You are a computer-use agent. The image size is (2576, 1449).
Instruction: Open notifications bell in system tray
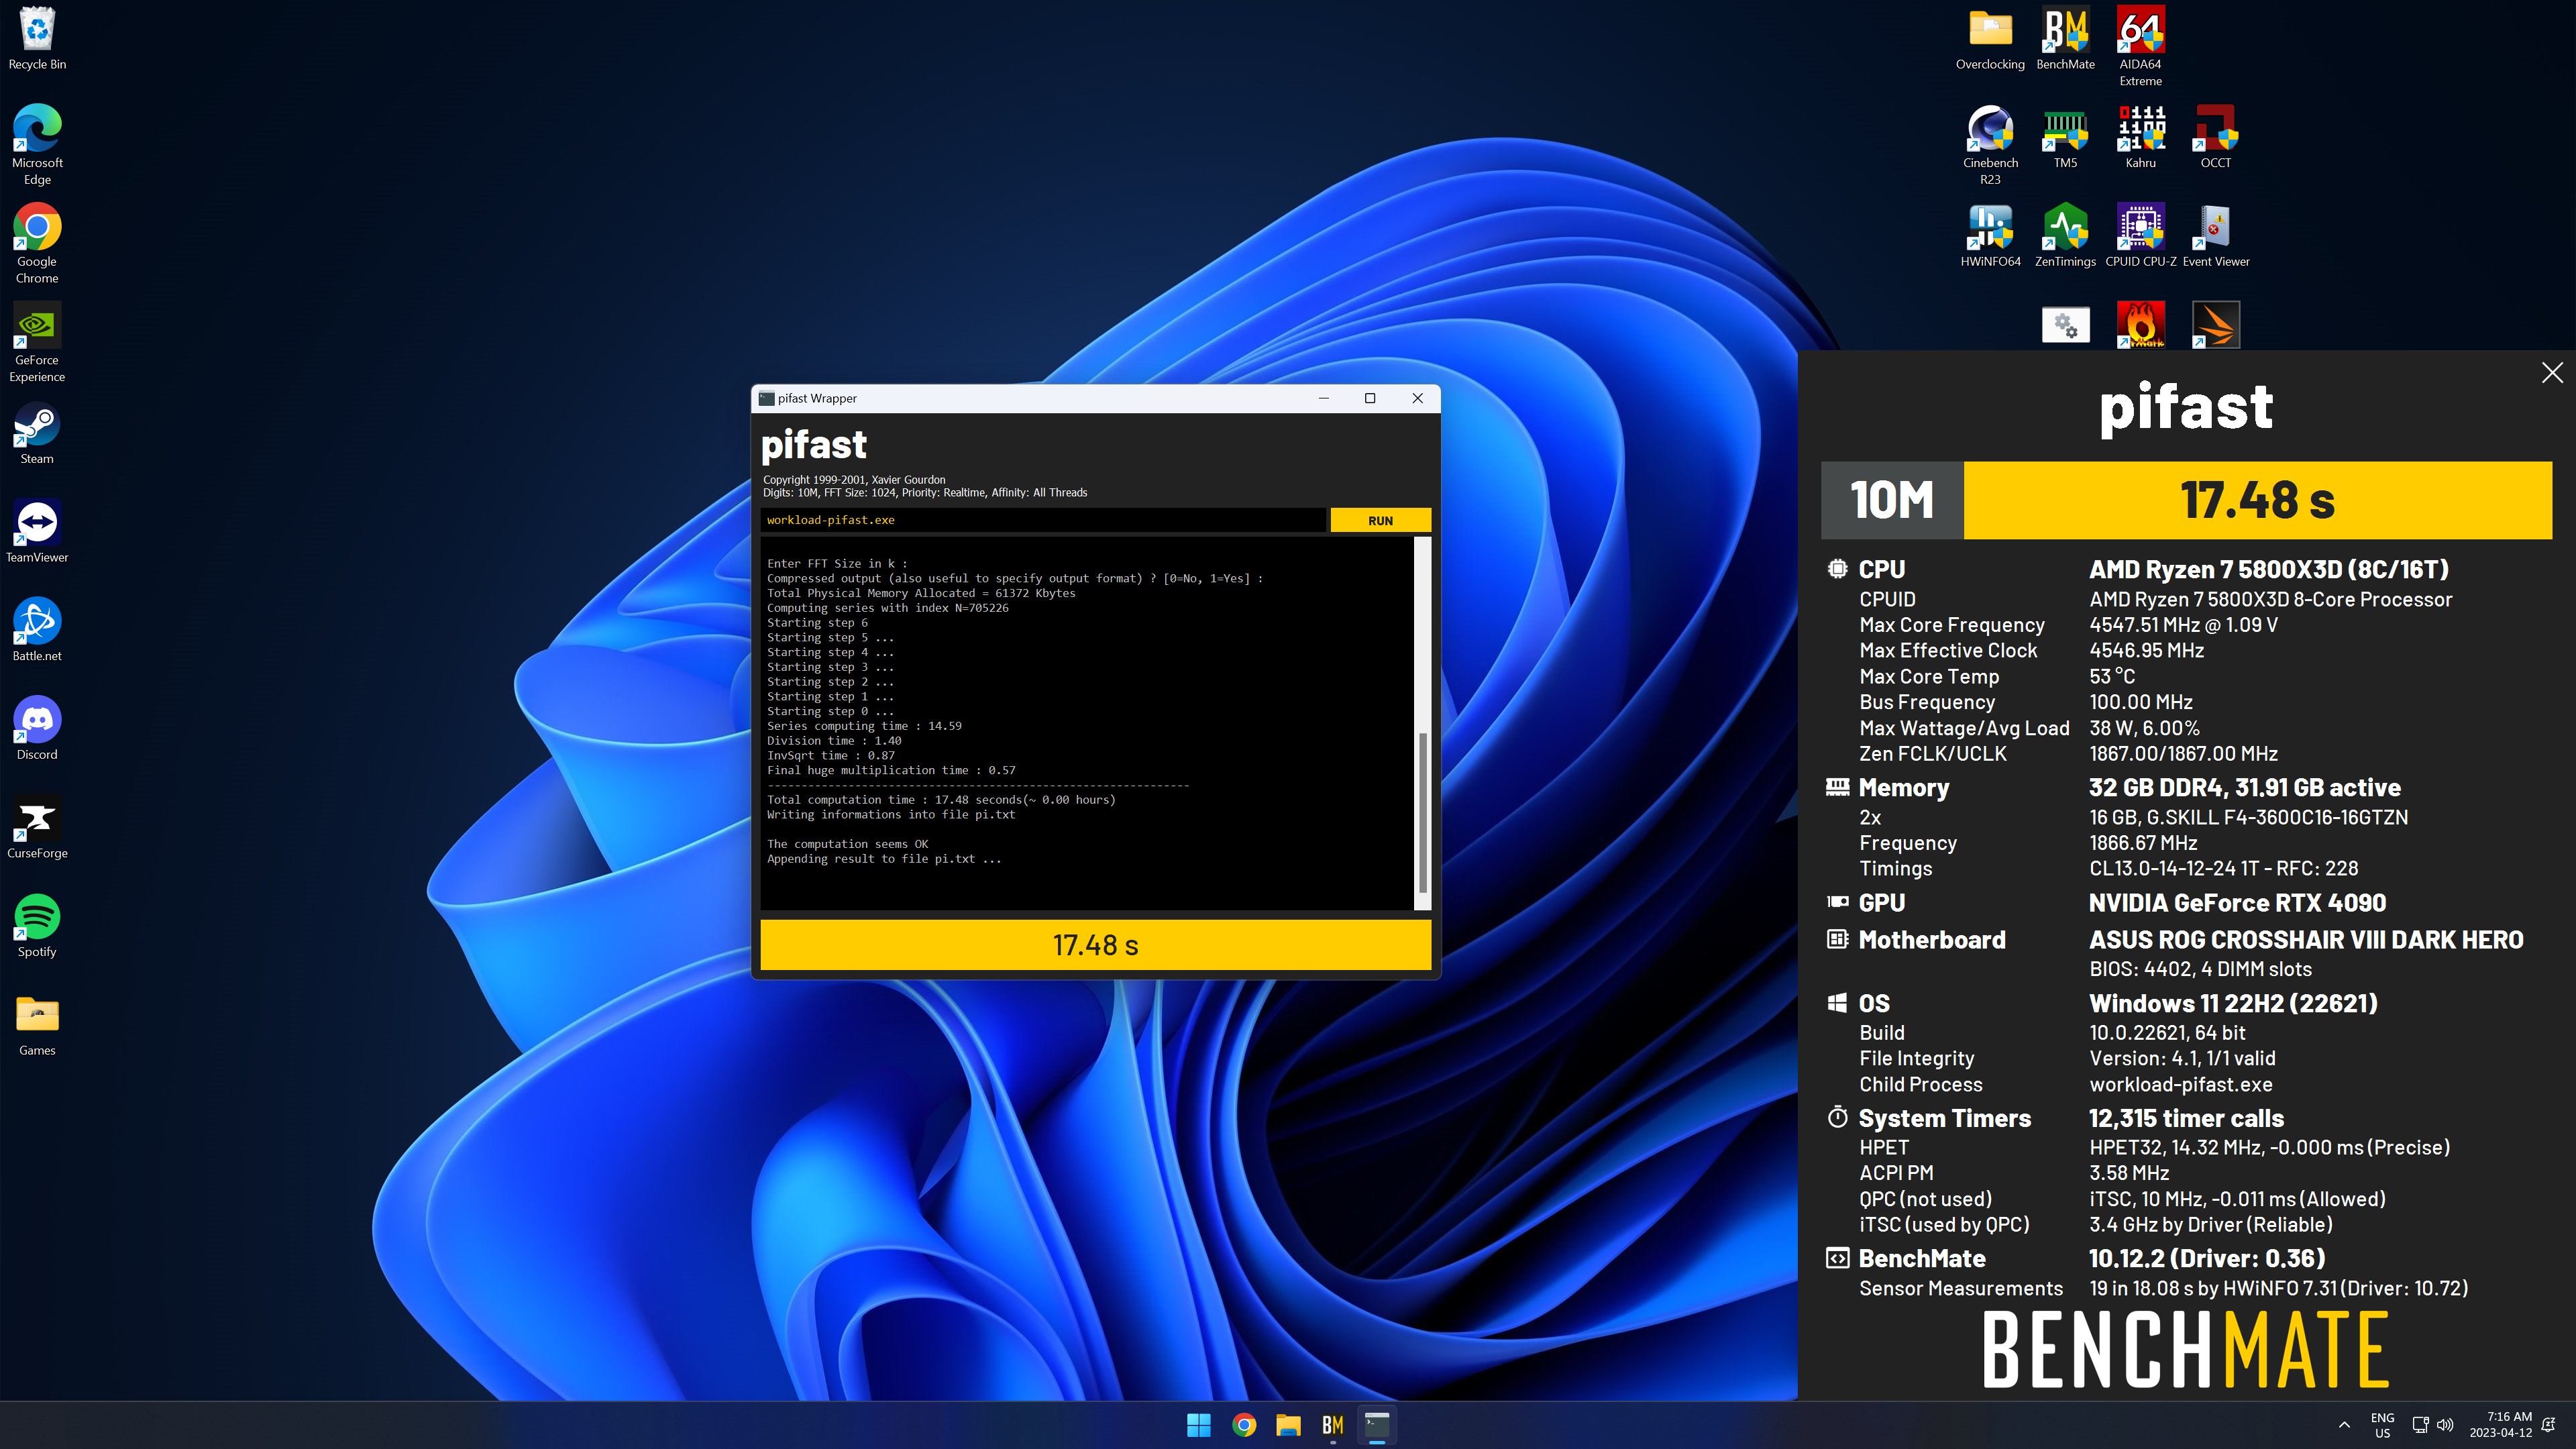(x=2548, y=1425)
